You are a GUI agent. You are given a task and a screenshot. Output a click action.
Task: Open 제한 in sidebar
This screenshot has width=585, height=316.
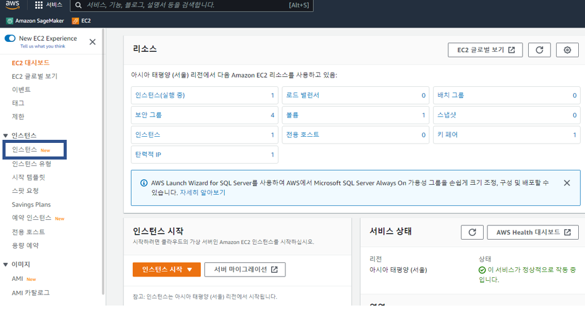[x=18, y=116]
